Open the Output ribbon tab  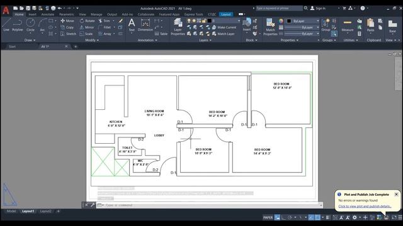[x=112, y=14]
